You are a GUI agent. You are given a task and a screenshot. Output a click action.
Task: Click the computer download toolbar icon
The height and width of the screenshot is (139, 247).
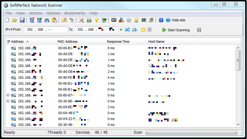pos(136,20)
